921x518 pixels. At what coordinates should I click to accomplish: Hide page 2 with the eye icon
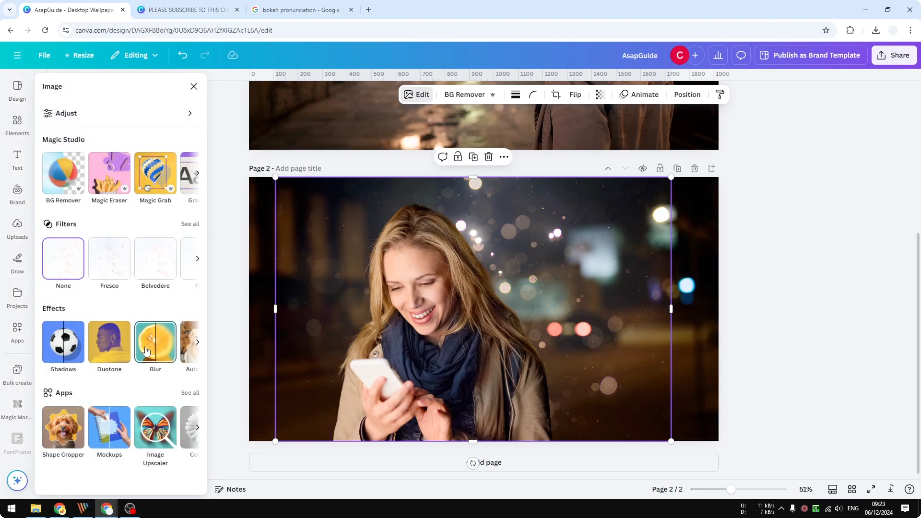tap(642, 168)
